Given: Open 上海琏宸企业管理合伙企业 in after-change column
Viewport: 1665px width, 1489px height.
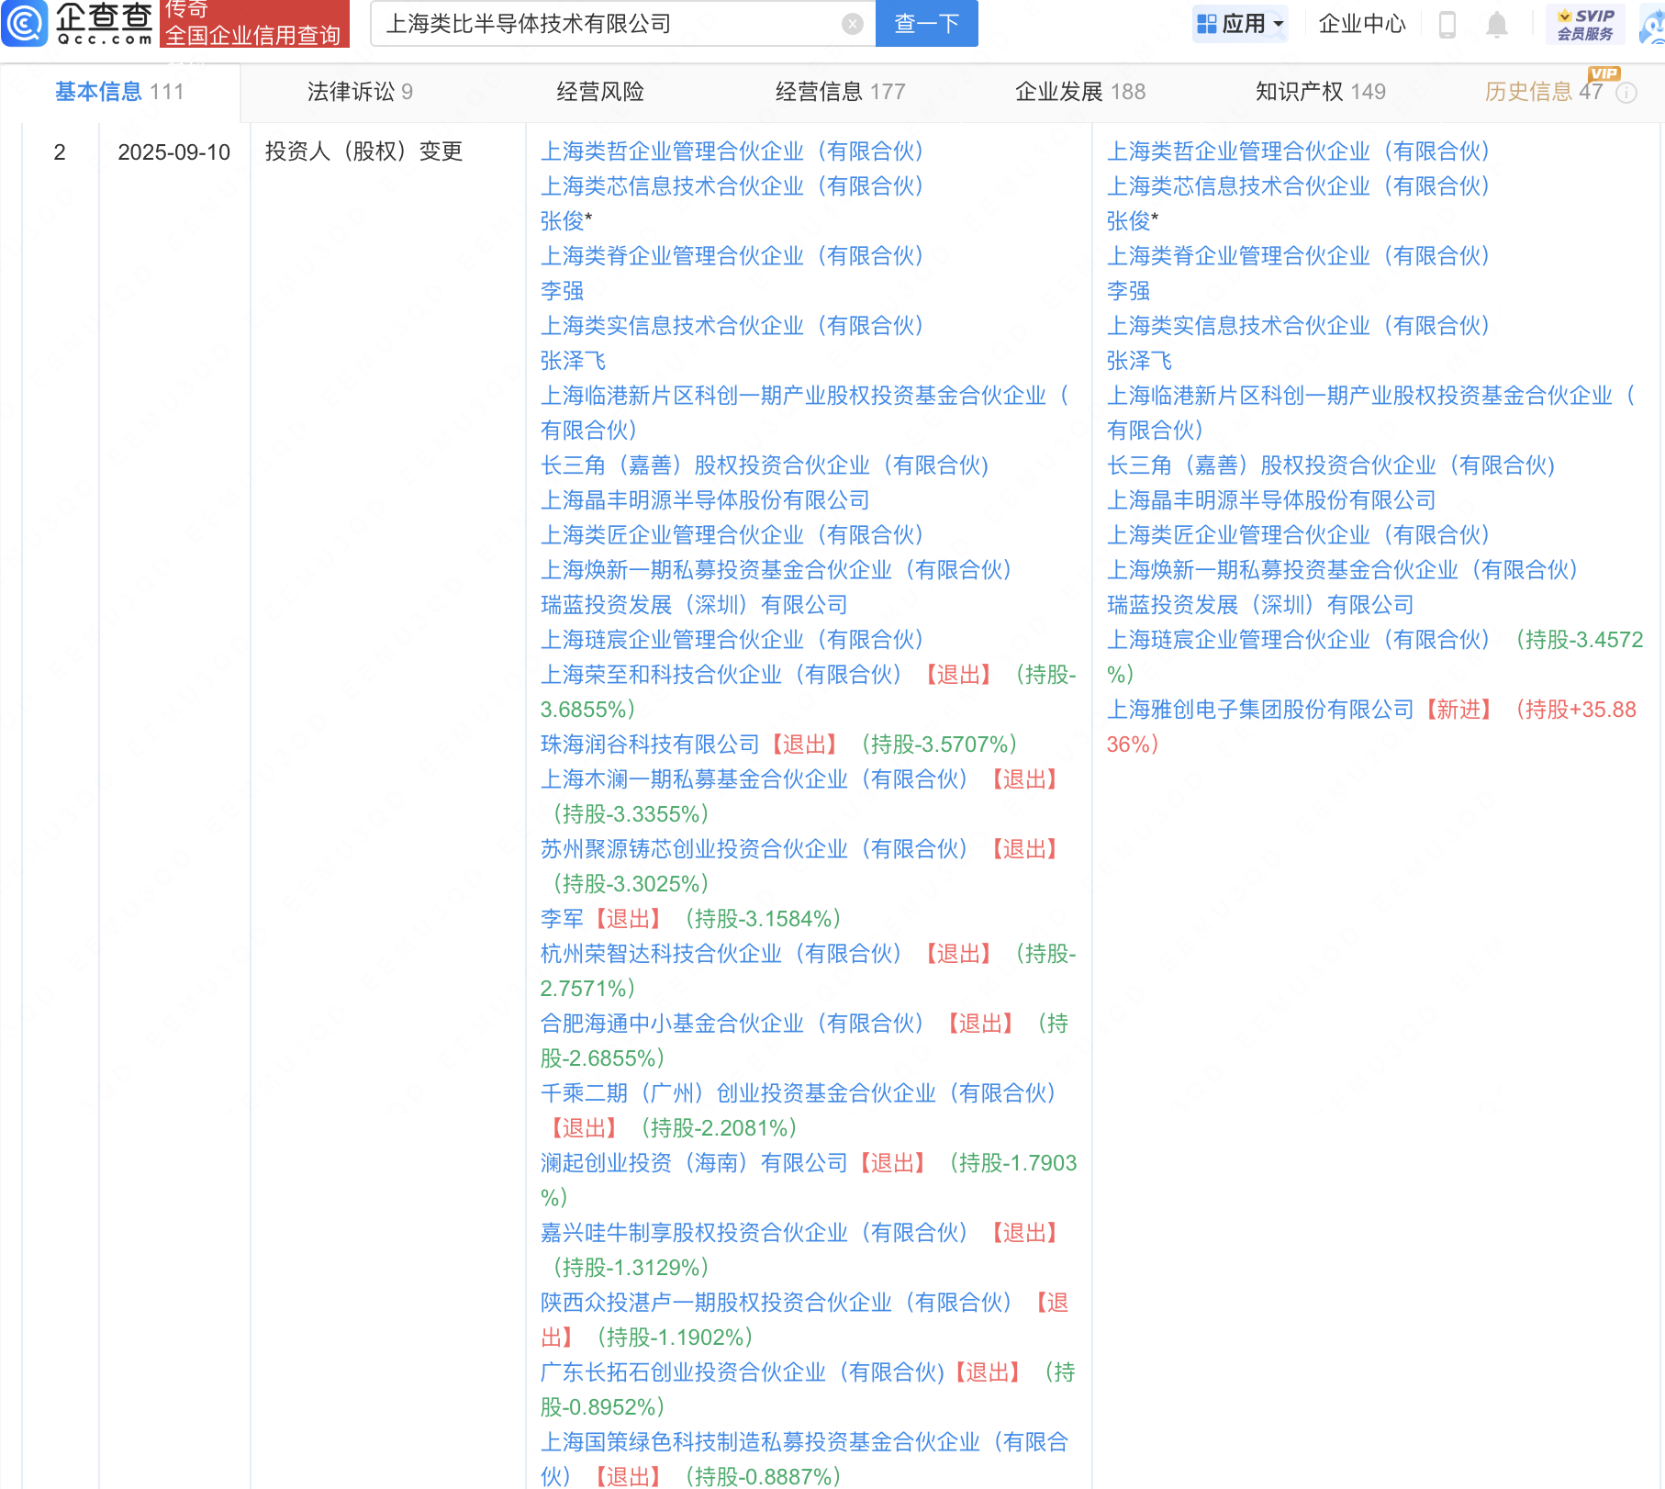Looking at the screenshot, I should click(1298, 640).
